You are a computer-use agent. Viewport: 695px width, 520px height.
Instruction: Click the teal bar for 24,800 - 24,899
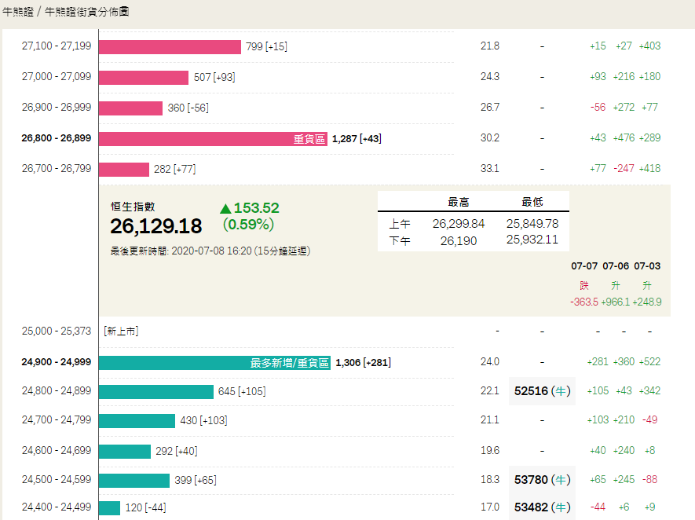pos(156,391)
